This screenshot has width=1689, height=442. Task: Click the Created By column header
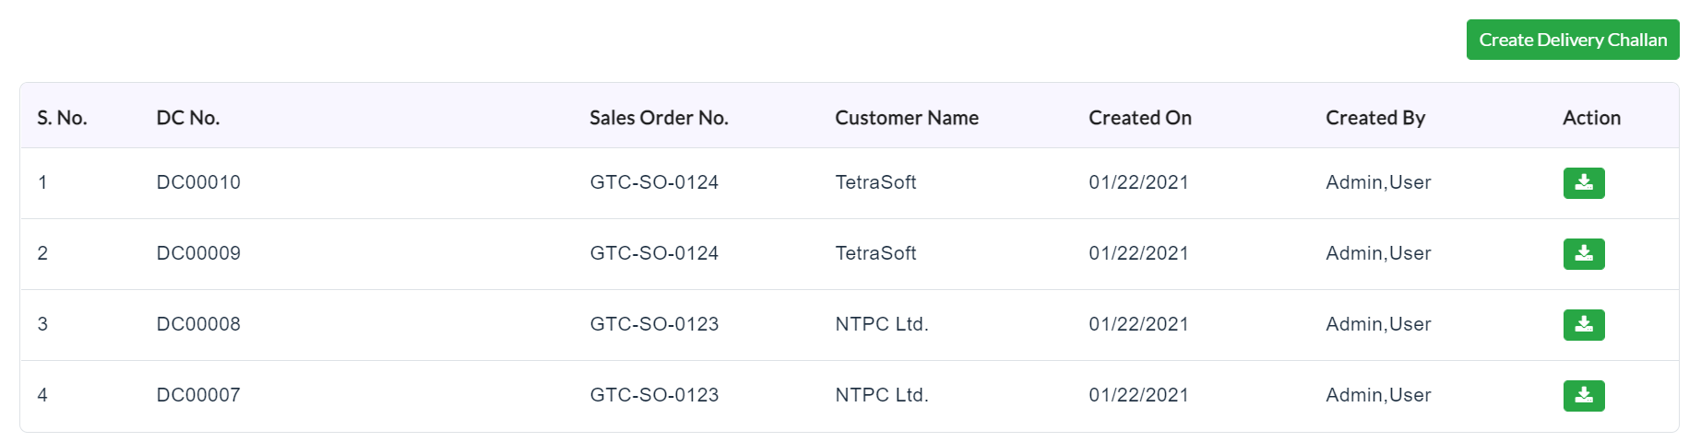tap(1375, 118)
